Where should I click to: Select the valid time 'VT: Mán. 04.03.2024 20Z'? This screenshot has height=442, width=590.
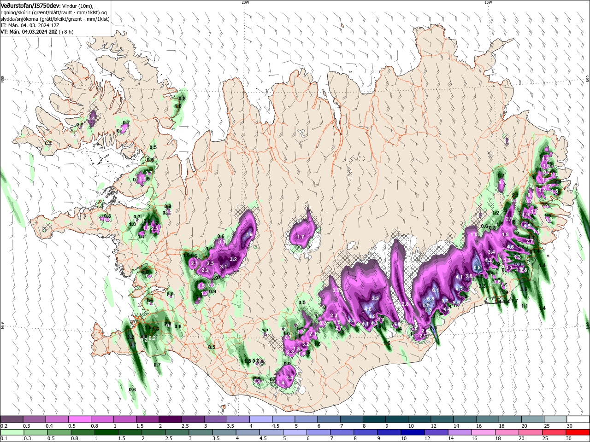[x=29, y=32]
